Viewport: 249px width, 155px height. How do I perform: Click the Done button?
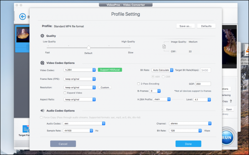pyautogui.click(x=188, y=144)
